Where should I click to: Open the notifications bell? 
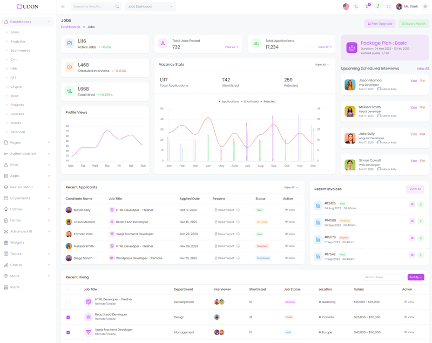tap(378, 6)
